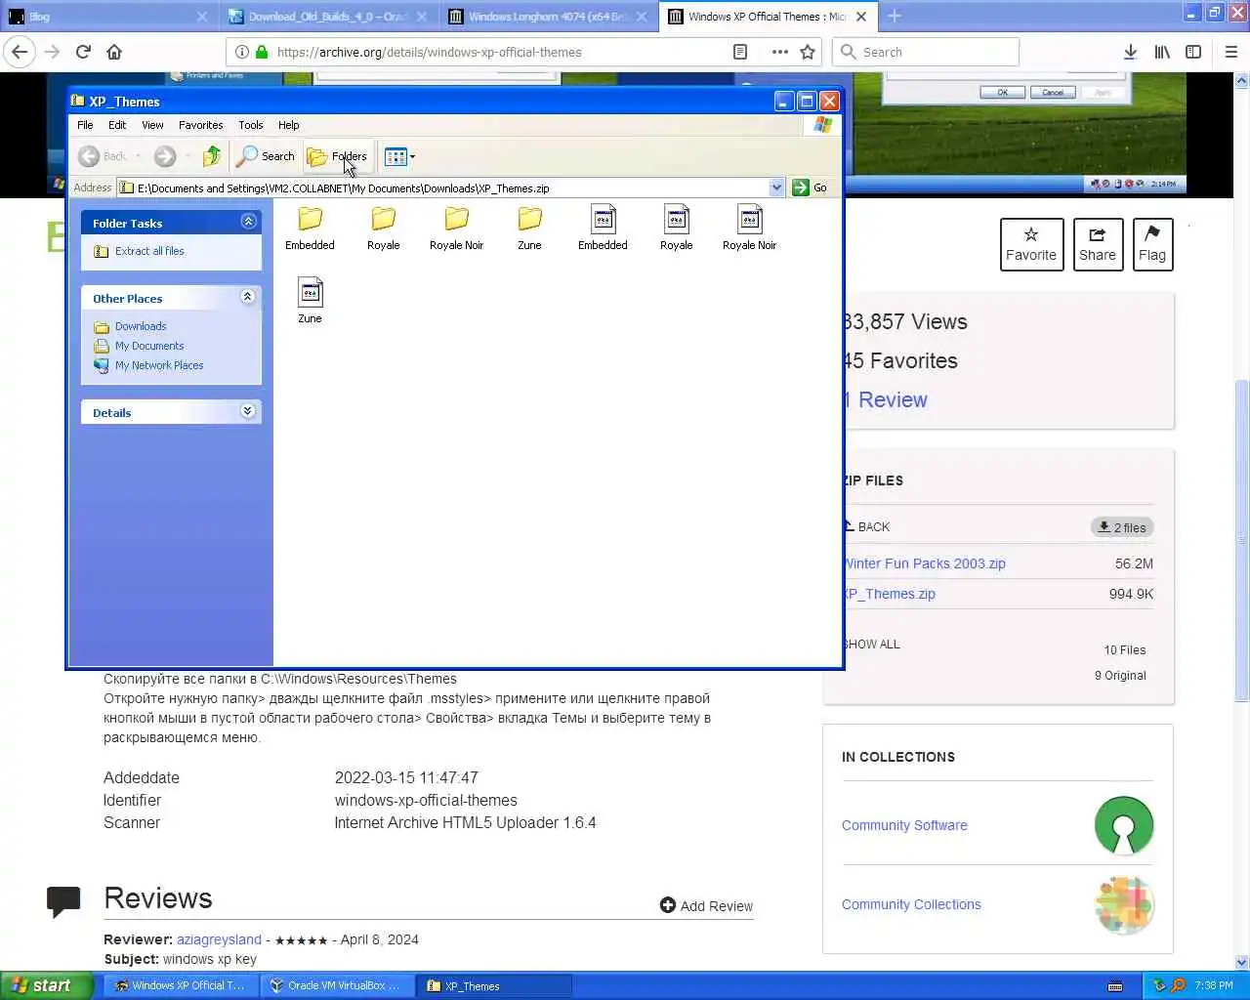Click the Share button on archive page
This screenshot has width=1250, height=1000.
click(1098, 244)
